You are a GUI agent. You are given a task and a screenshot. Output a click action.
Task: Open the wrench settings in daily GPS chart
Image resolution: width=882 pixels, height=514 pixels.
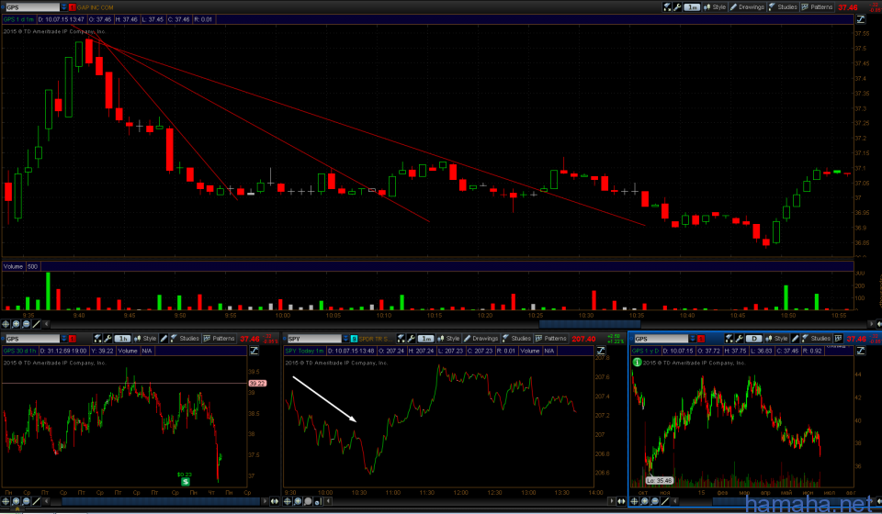[x=739, y=339]
